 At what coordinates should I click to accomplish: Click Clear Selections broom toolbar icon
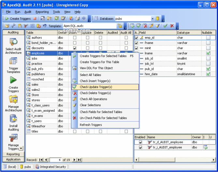coord(157,26)
